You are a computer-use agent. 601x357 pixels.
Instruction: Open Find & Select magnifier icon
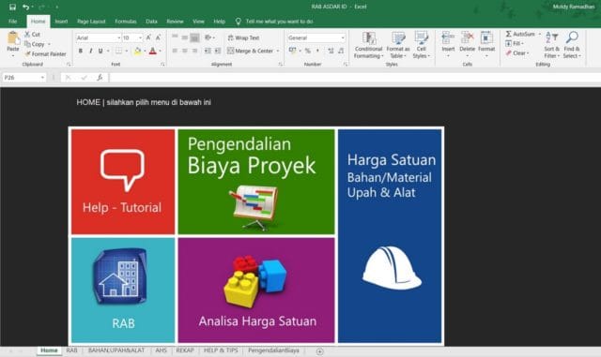coord(572,37)
